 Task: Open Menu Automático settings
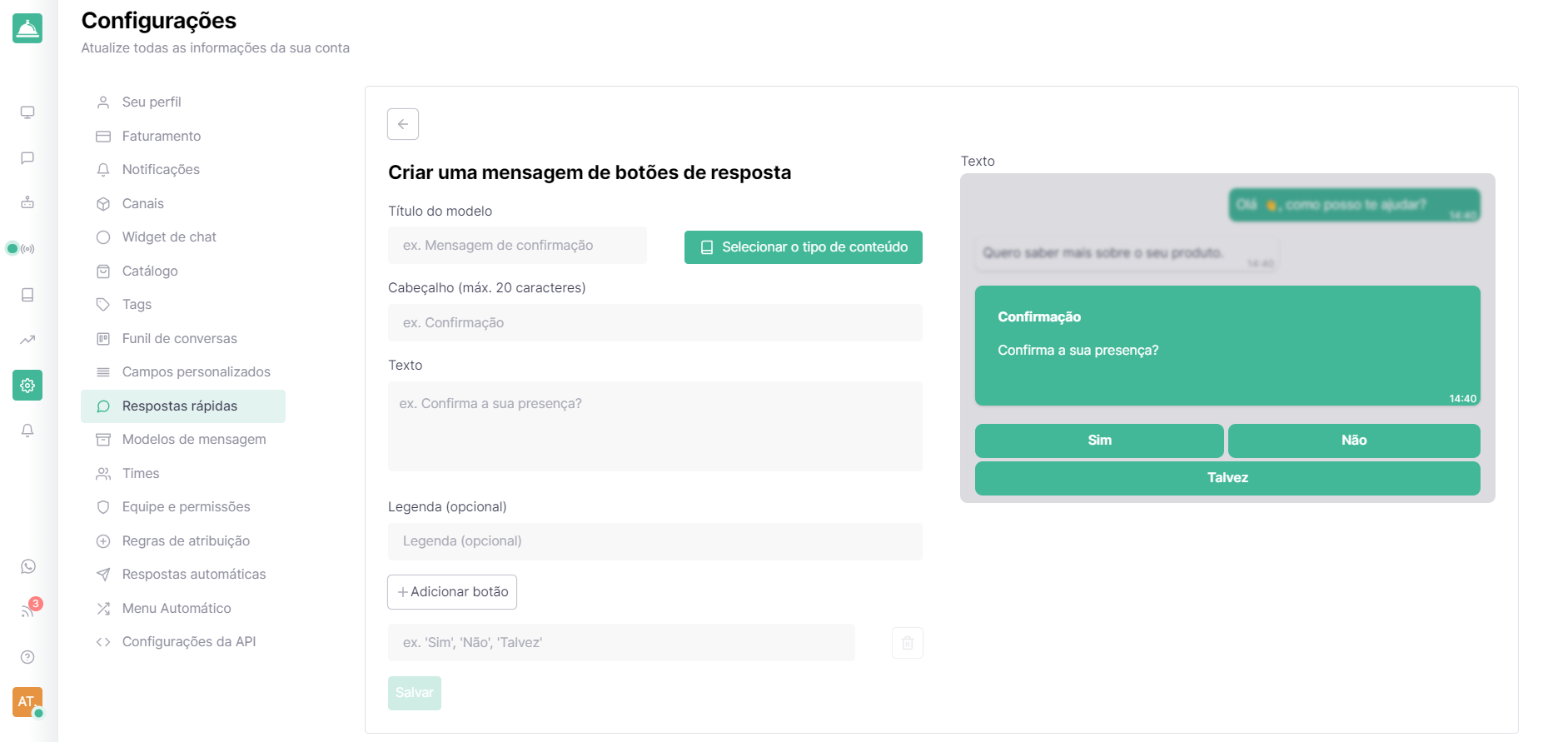click(183, 608)
